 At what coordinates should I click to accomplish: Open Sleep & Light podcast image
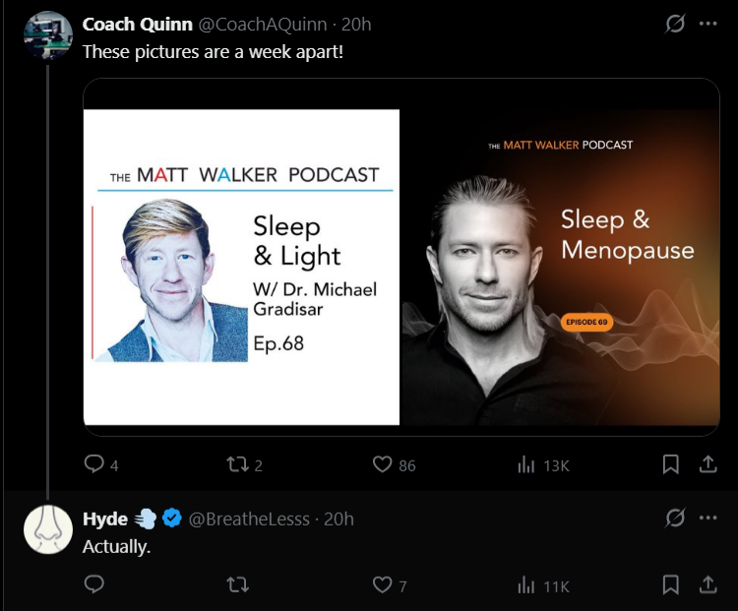(242, 267)
